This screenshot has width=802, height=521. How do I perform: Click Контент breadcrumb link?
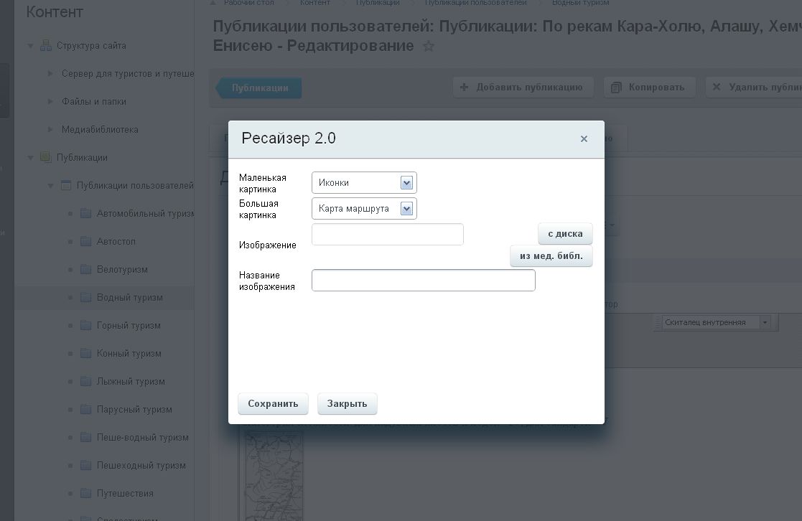pos(314,3)
